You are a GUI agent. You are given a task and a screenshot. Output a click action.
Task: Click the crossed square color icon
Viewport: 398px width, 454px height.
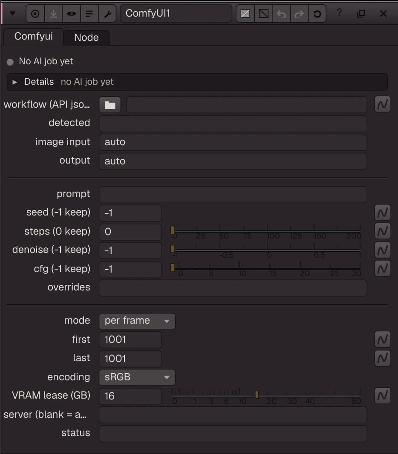[x=245, y=14]
